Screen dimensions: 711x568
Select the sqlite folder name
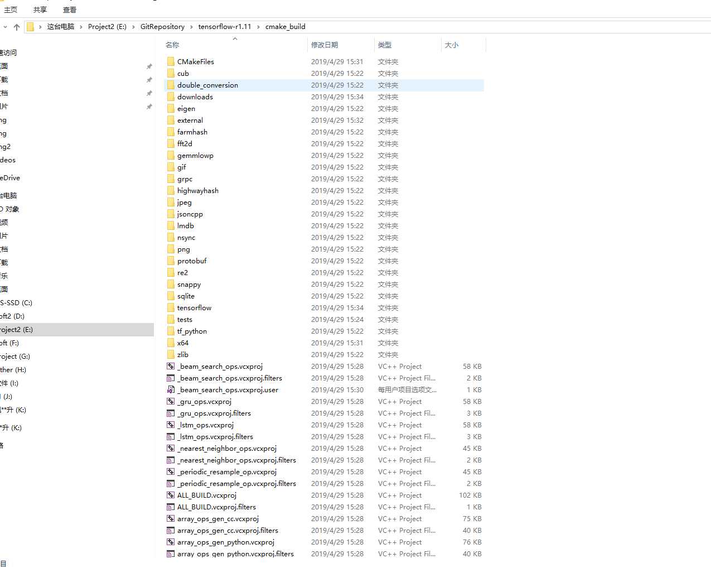click(x=186, y=296)
